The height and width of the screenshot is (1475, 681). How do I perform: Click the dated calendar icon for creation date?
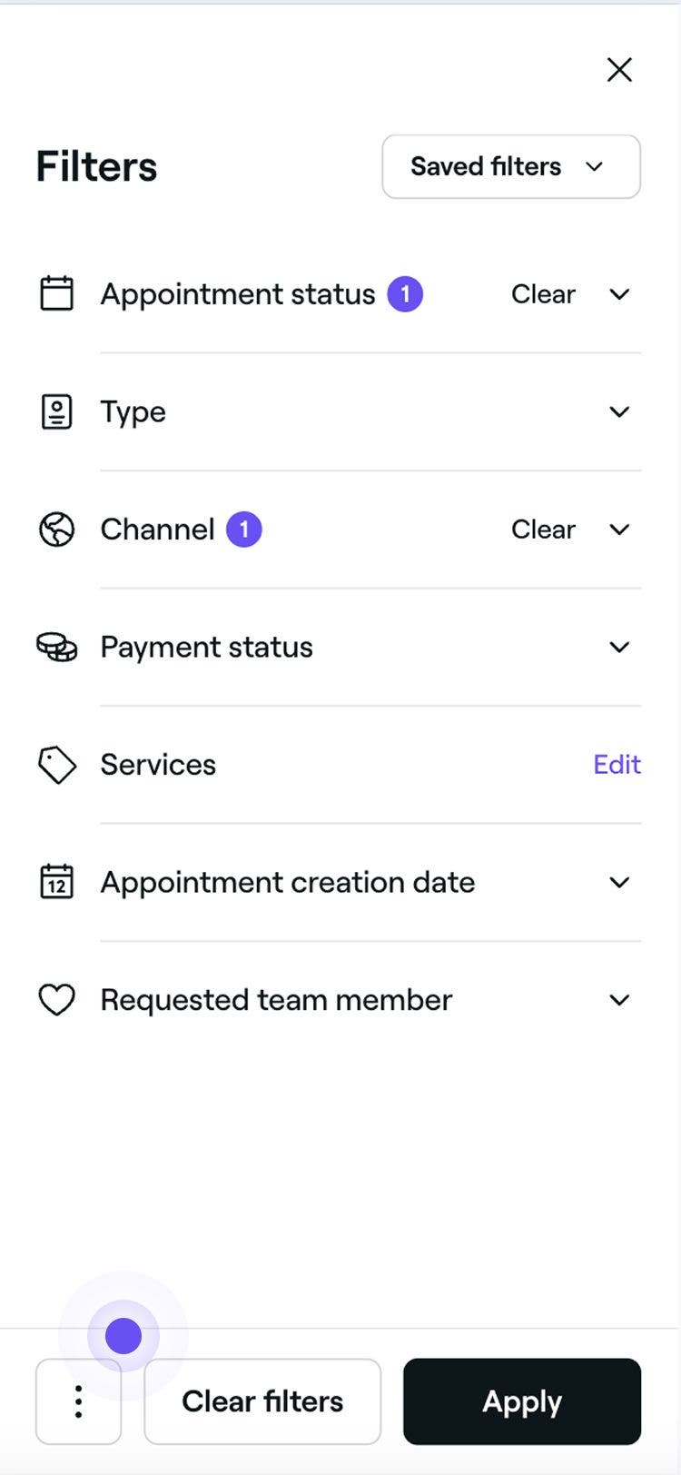[x=56, y=882]
